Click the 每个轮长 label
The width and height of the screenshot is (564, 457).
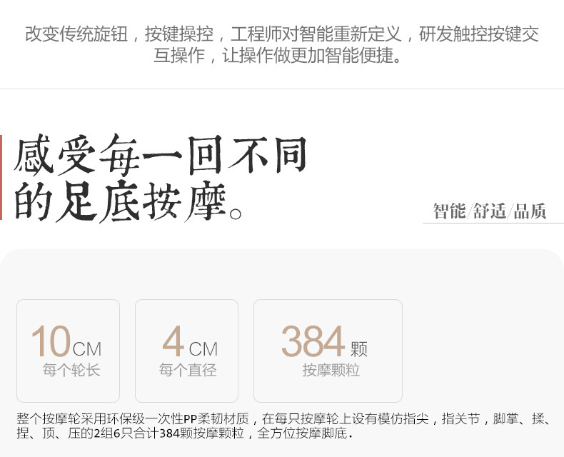(71, 370)
